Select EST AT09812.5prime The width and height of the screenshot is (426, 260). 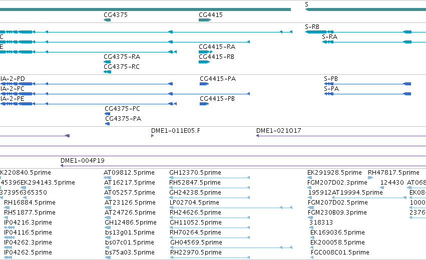click(x=129, y=173)
